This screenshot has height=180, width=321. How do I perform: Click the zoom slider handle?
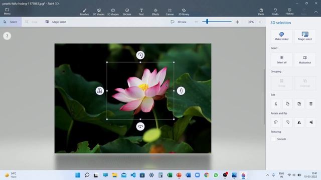(207, 21)
